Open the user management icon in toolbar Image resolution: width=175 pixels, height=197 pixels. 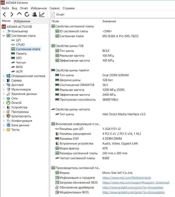coord(34,15)
